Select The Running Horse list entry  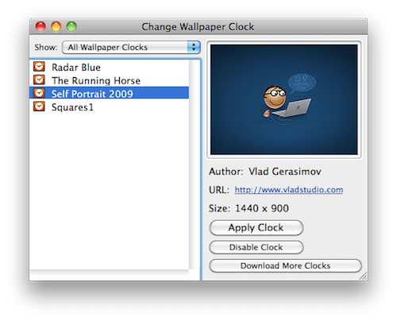point(109,80)
